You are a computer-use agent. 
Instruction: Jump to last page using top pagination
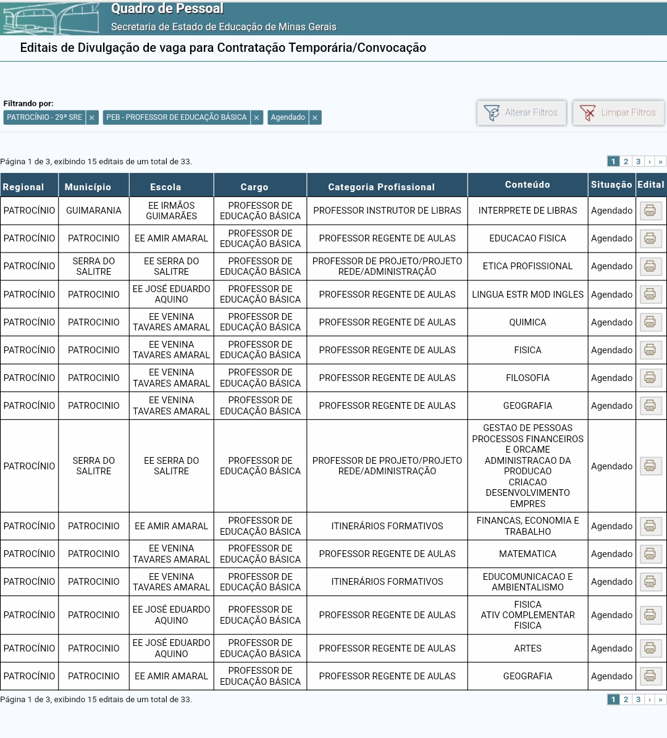[661, 162]
